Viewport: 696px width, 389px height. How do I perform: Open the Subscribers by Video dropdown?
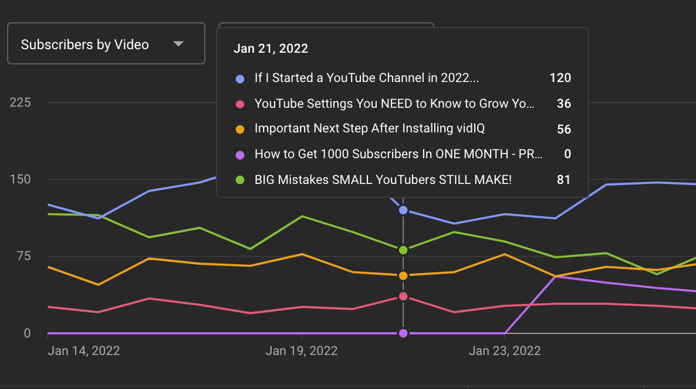click(106, 43)
